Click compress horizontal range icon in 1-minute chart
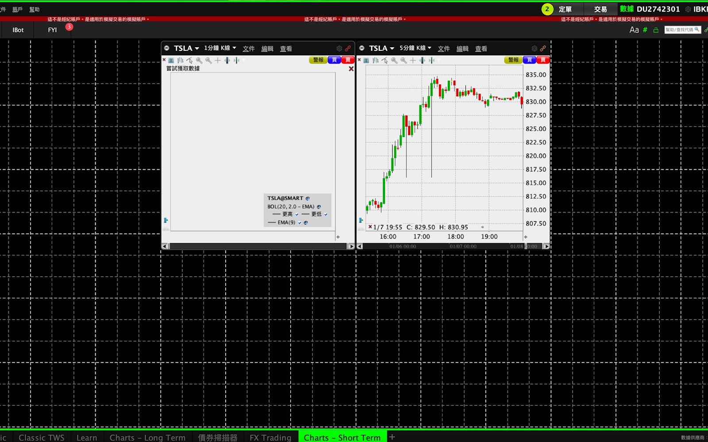The width and height of the screenshot is (708, 442). (x=236, y=61)
